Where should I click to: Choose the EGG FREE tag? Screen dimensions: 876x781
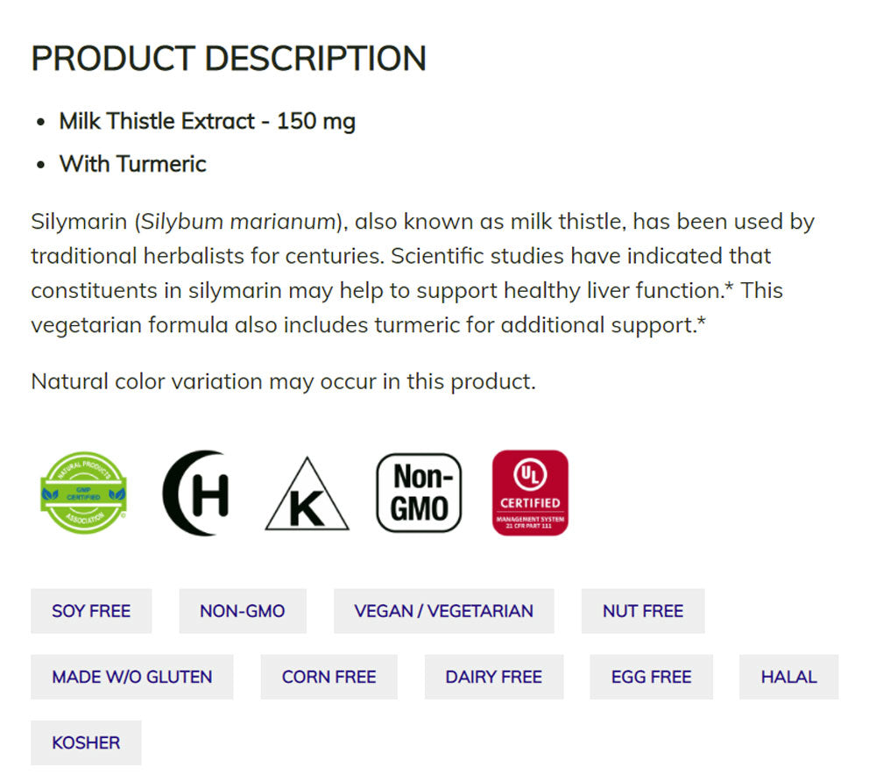[x=652, y=677]
